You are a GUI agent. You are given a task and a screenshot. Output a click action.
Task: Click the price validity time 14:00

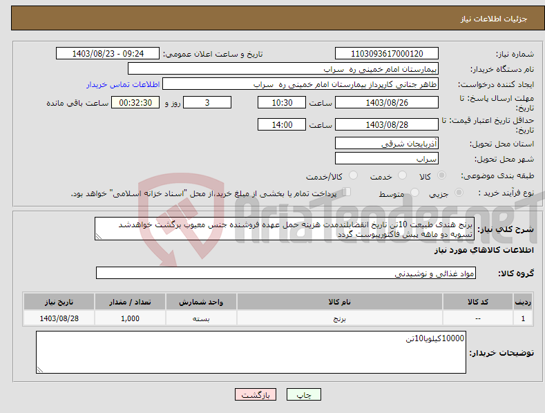282,124
